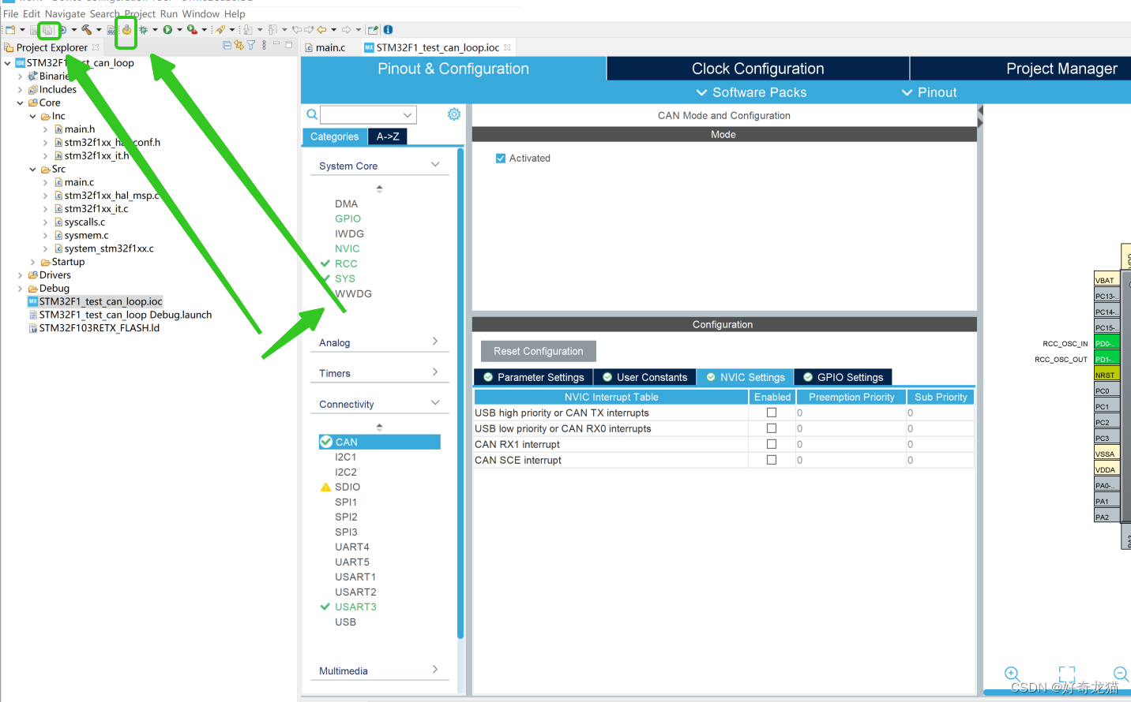The image size is (1131, 702).
Task: Click the binary build analyzer toolbar icon
Action: (111, 30)
